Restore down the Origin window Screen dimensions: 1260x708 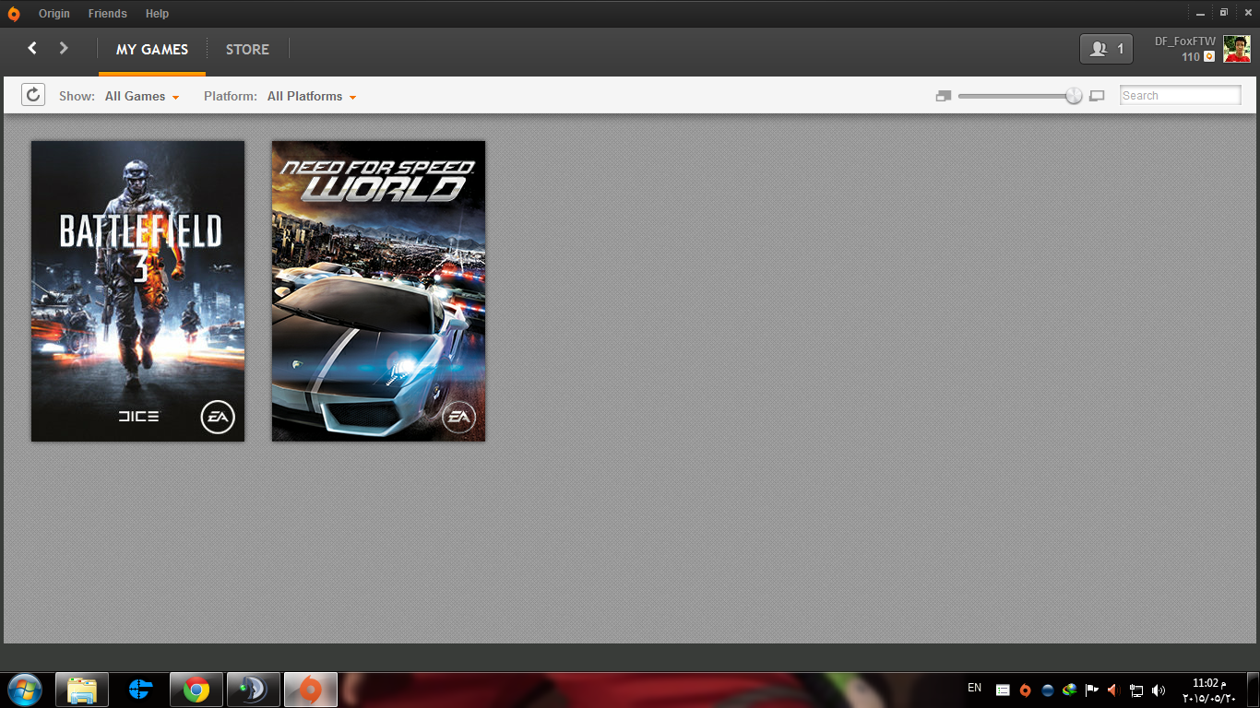(x=1224, y=13)
